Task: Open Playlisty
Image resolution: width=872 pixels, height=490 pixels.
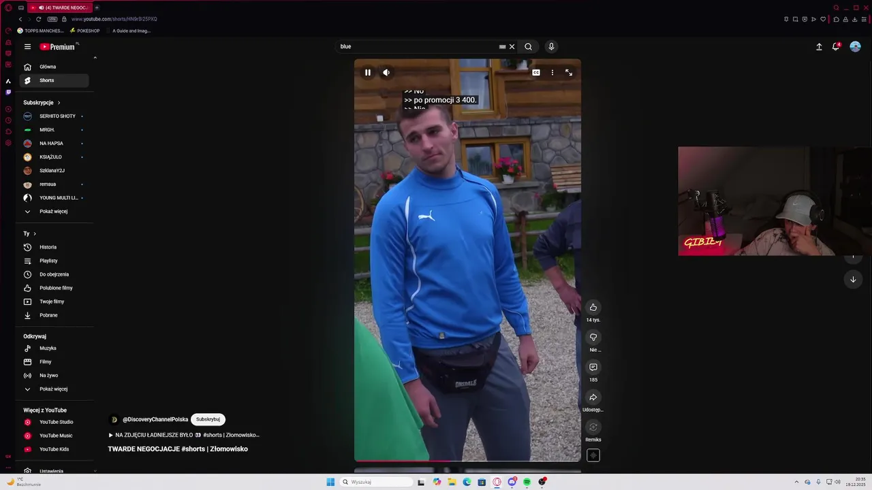Action: click(x=54, y=261)
